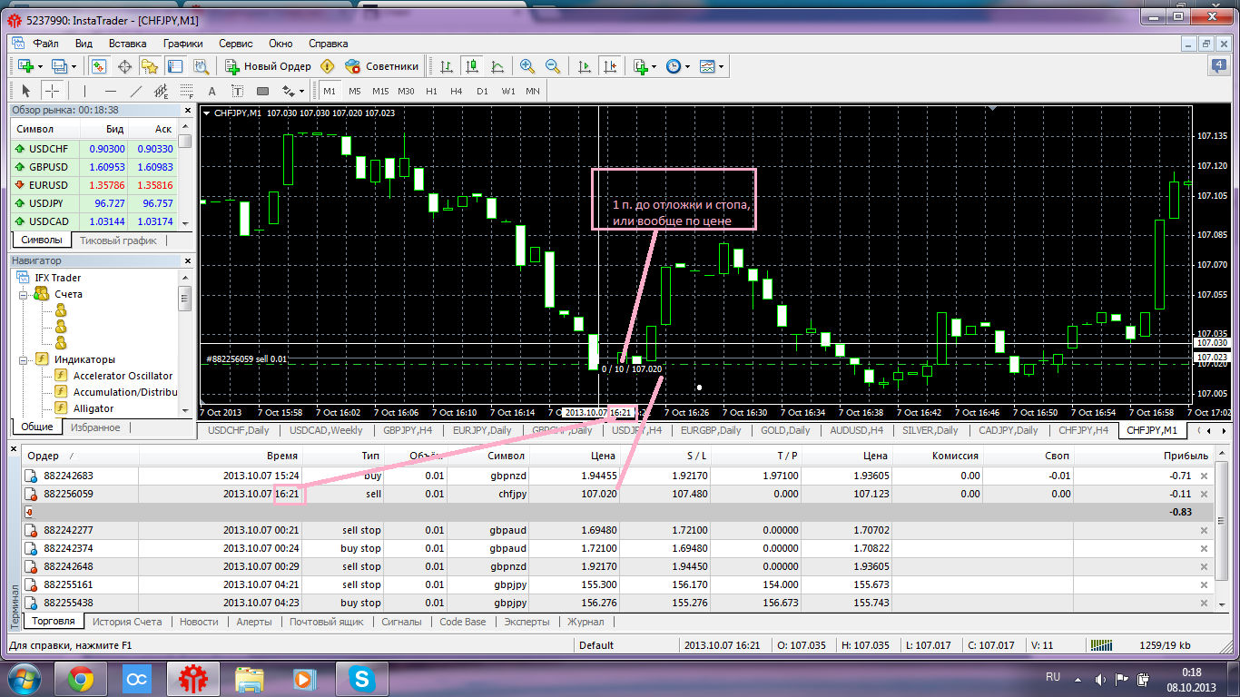Open the Сервис menu
The width and height of the screenshot is (1240, 697).
click(x=236, y=43)
